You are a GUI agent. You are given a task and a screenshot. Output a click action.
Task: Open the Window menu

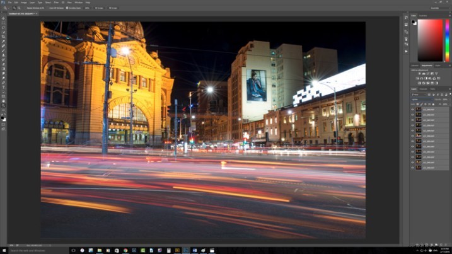(x=78, y=3)
